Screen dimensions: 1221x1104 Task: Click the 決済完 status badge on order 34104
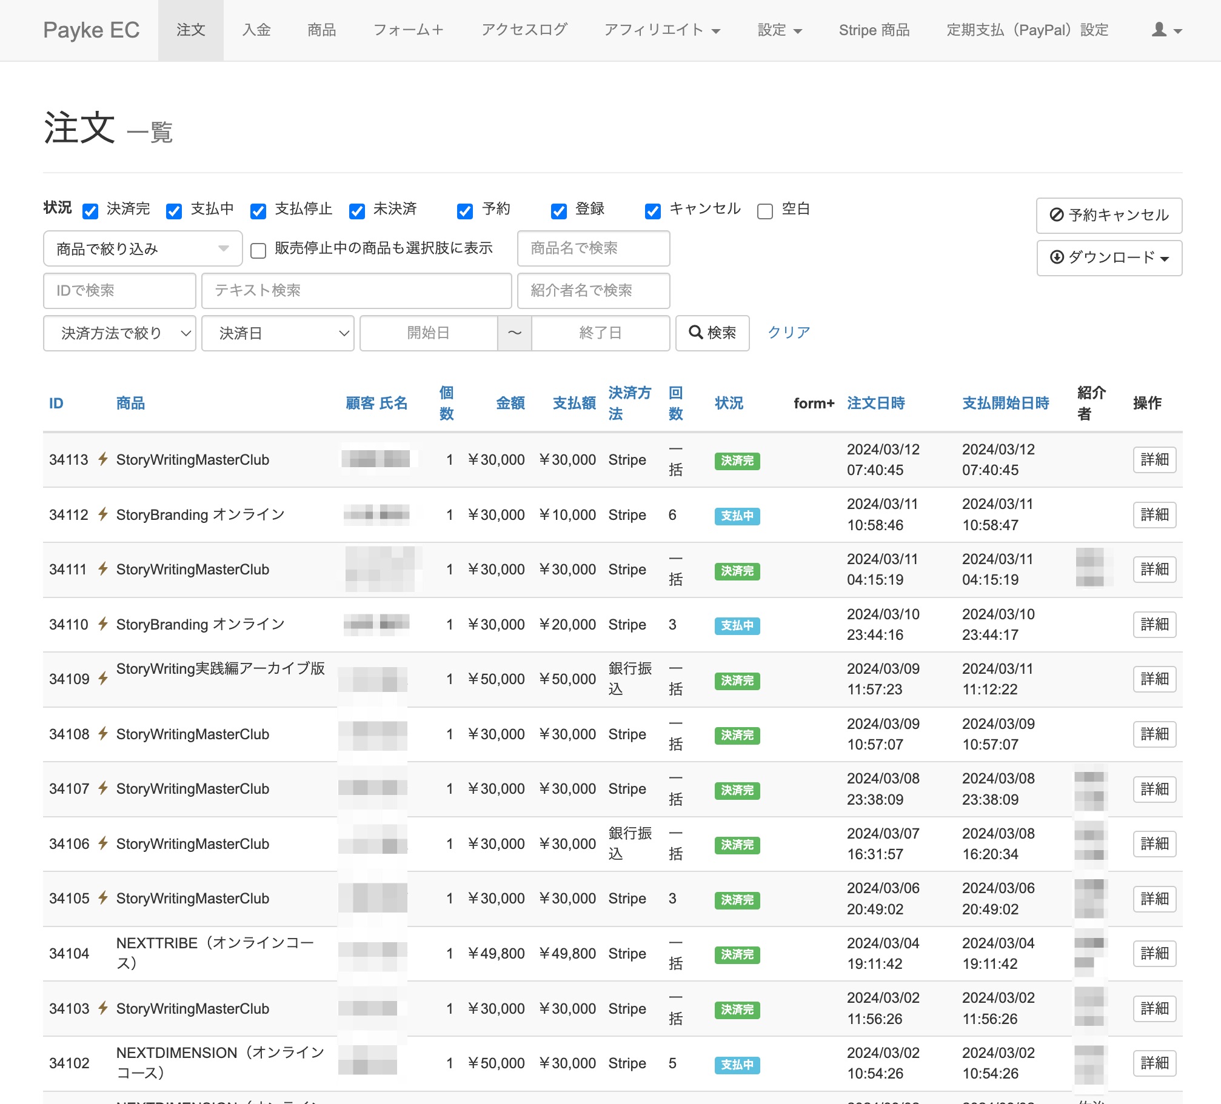[737, 954]
